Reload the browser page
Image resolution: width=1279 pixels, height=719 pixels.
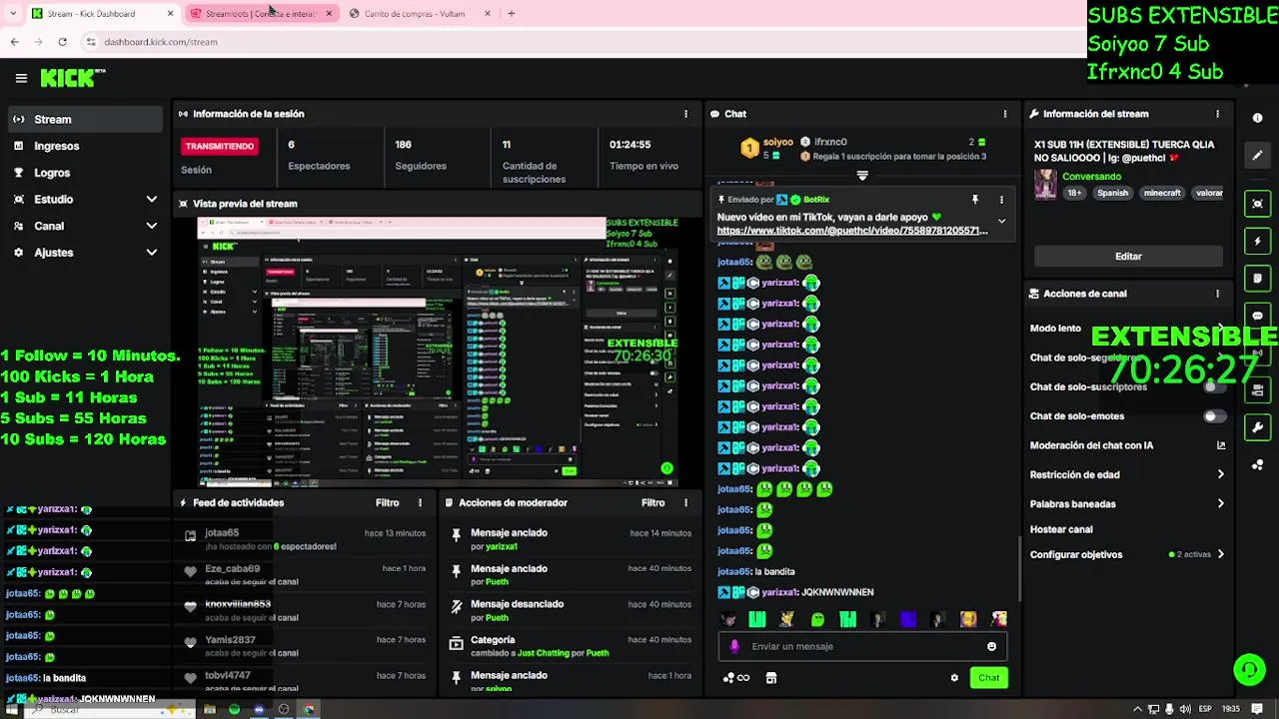pyautogui.click(x=62, y=42)
